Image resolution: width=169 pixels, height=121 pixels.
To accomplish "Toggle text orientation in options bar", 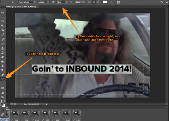I will [13, 2].
